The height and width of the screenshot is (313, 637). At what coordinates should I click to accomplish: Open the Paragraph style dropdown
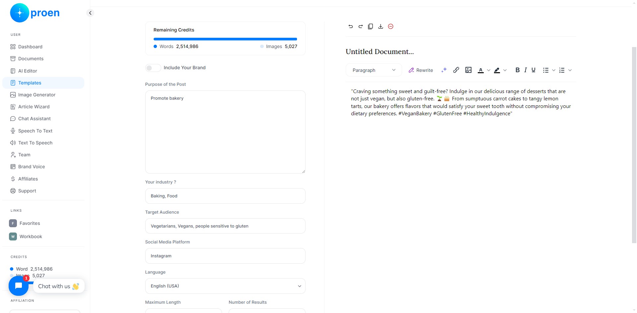374,70
